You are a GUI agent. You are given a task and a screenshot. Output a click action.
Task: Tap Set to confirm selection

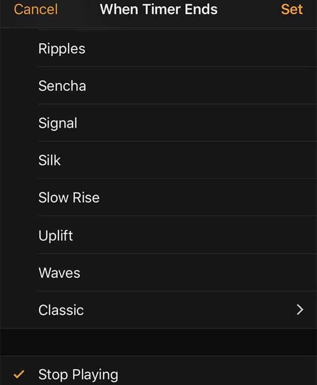tap(292, 9)
